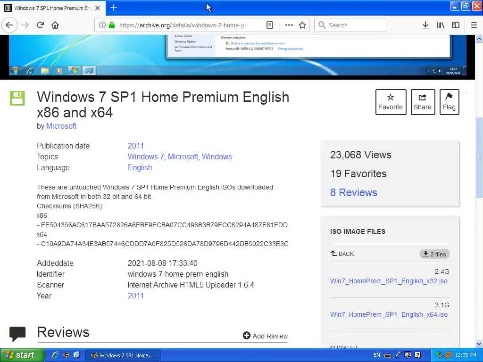483x362 pixels.
Task: Reload the current page
Action: coord(40,25)
